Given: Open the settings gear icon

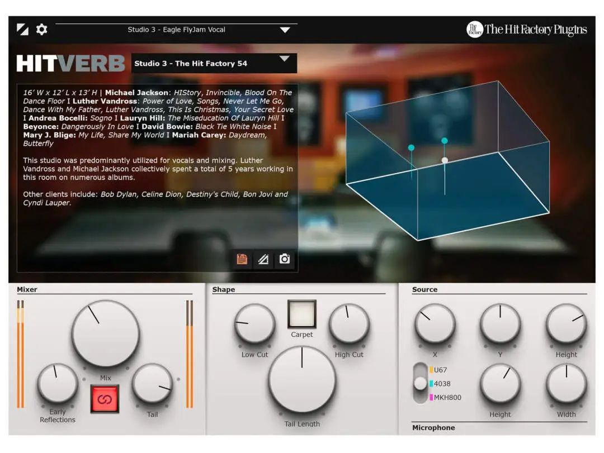Looking at the screenshot, I should (x=41, y=29).
